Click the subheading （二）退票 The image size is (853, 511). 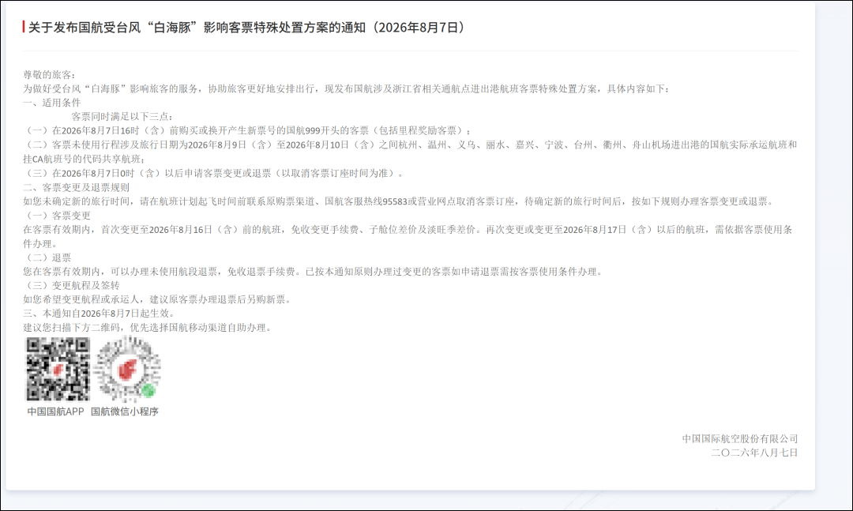(47, 258)
